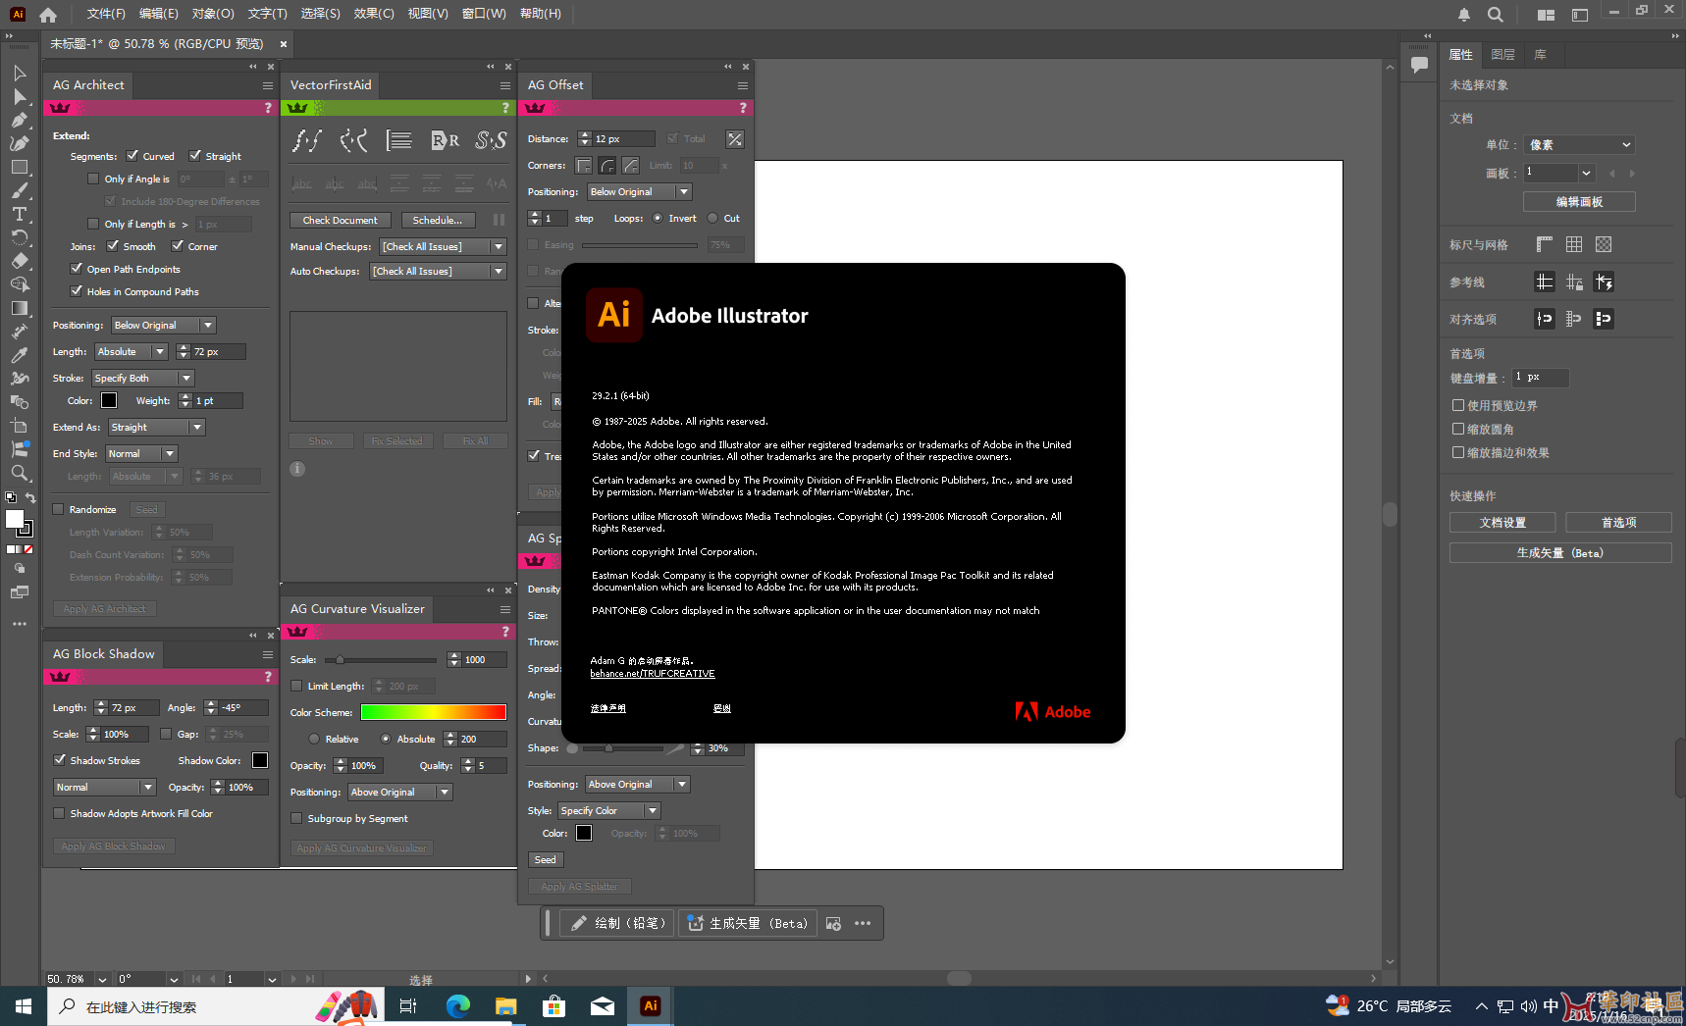Toggle Holes in Compound Paths checkbox
Viewport: 1686px width, 1026px height.
coord(77,291)
